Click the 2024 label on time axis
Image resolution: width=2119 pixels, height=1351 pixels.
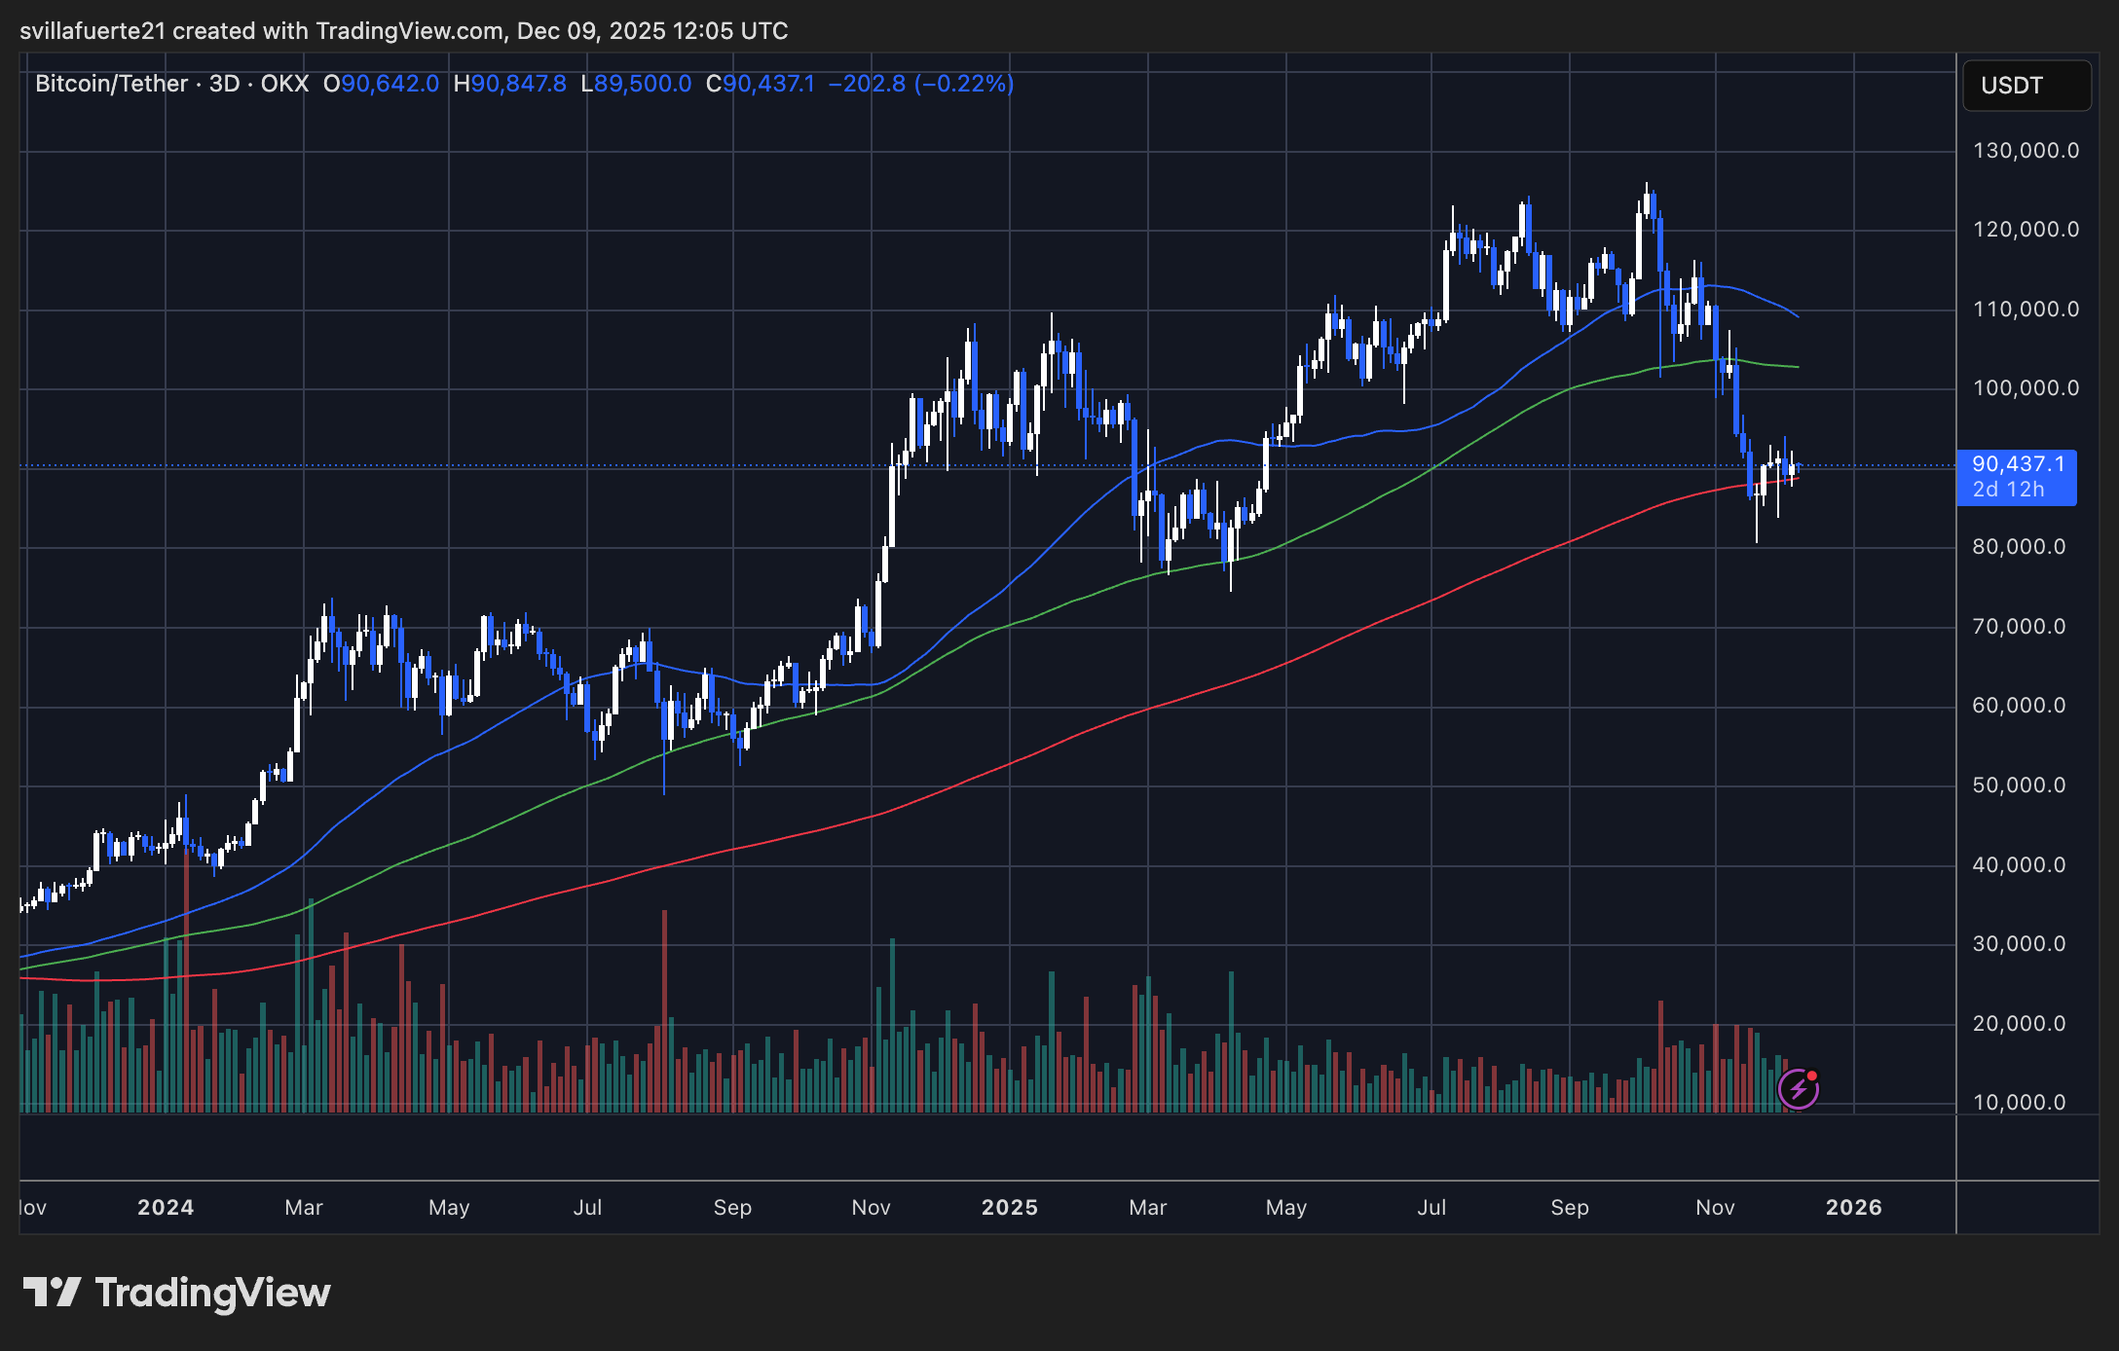click(166, 1207)
